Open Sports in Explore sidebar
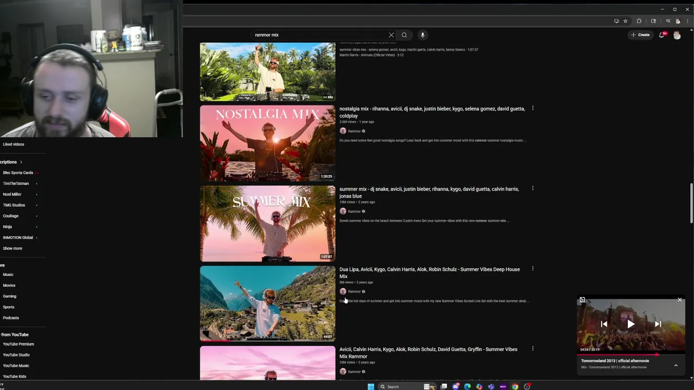 coord(8,307)
